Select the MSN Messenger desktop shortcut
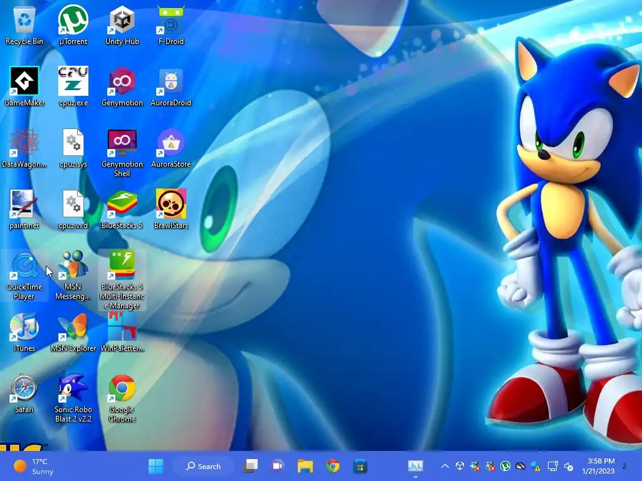Image resolution: width=642 pixels, height=481 pixels. tap(73, 276)
